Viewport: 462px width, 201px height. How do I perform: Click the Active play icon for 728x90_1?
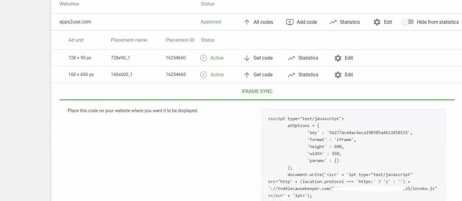tap(204, 58)
